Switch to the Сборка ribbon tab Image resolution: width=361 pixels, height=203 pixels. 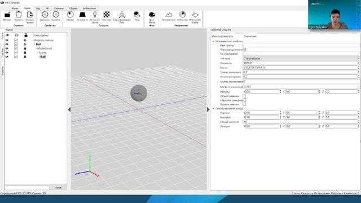point(73,8)
